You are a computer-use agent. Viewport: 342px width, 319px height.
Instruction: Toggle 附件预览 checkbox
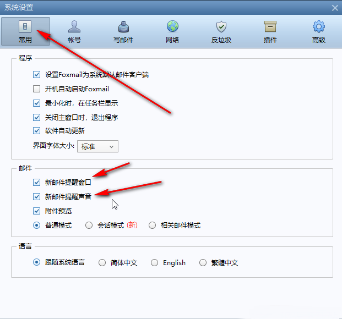pos(37,211)
